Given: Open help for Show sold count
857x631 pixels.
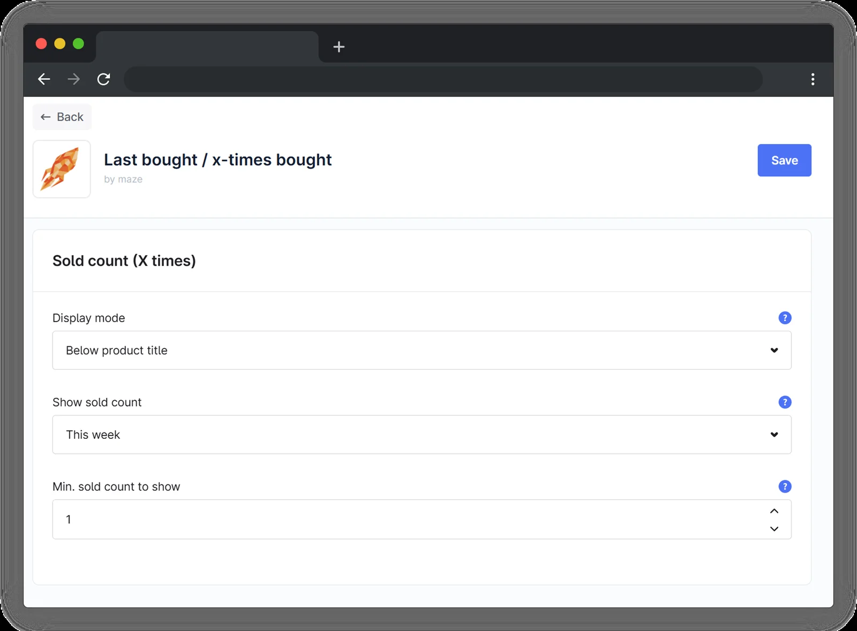Looking at the screenshot, I should click(785, 402).
